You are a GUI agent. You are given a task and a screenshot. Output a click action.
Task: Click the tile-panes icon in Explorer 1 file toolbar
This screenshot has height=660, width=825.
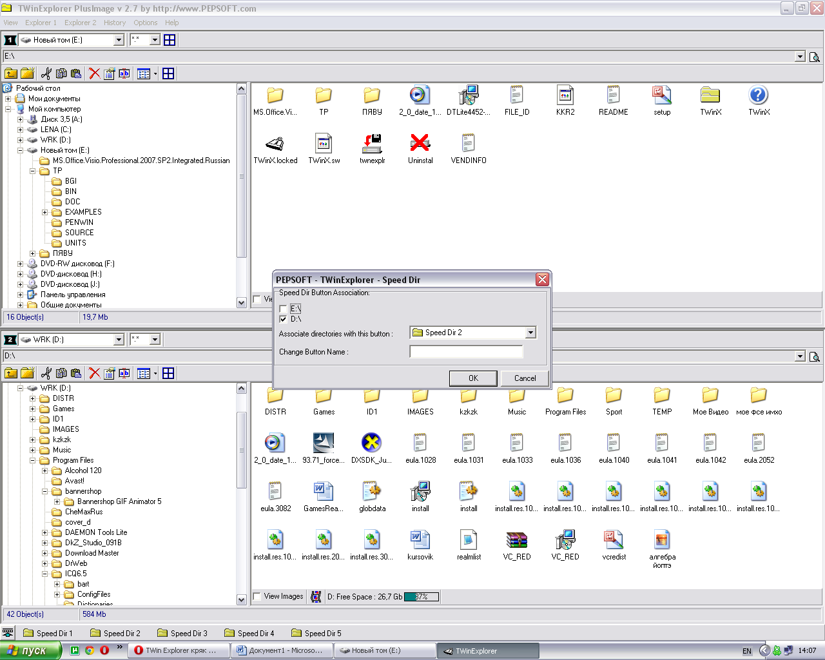168,73
